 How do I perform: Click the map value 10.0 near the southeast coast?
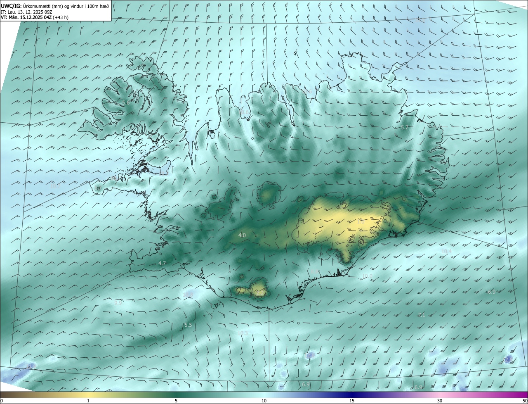click(368, 276)
